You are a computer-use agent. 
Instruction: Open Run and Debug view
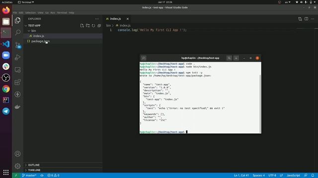click(x=18, y=57)
